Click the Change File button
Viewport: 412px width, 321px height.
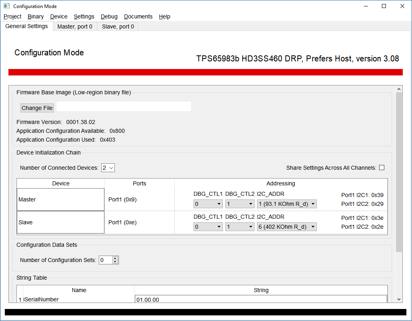tap(37, 108)
